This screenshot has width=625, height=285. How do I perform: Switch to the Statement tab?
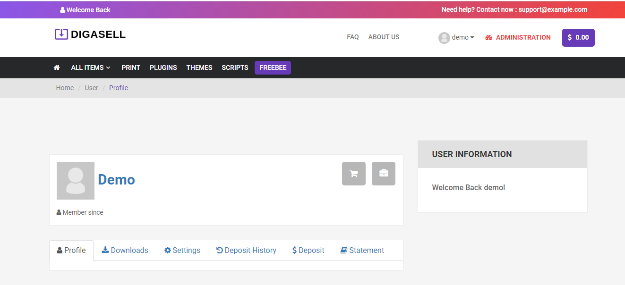(x=362, y=251)
